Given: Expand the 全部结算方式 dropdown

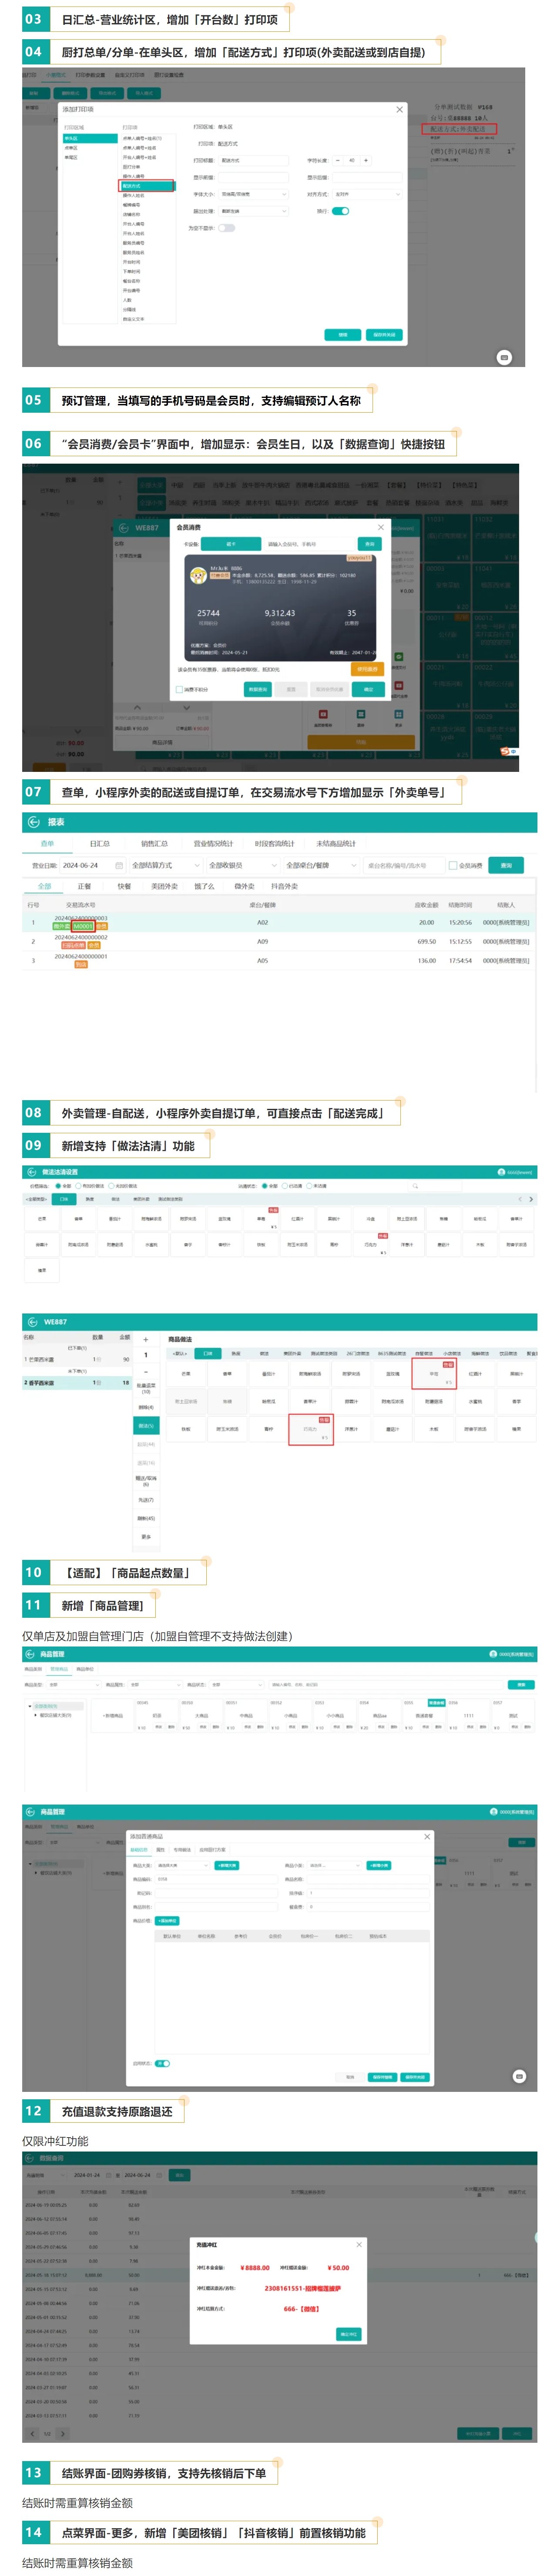Looking at the screenshot, I should (165, 865).
